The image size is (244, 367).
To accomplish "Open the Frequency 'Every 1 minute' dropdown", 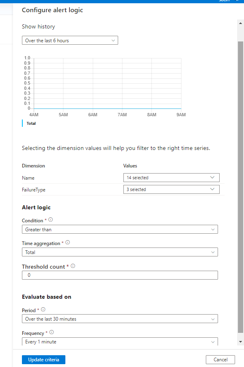I will [x=119, y=341].
